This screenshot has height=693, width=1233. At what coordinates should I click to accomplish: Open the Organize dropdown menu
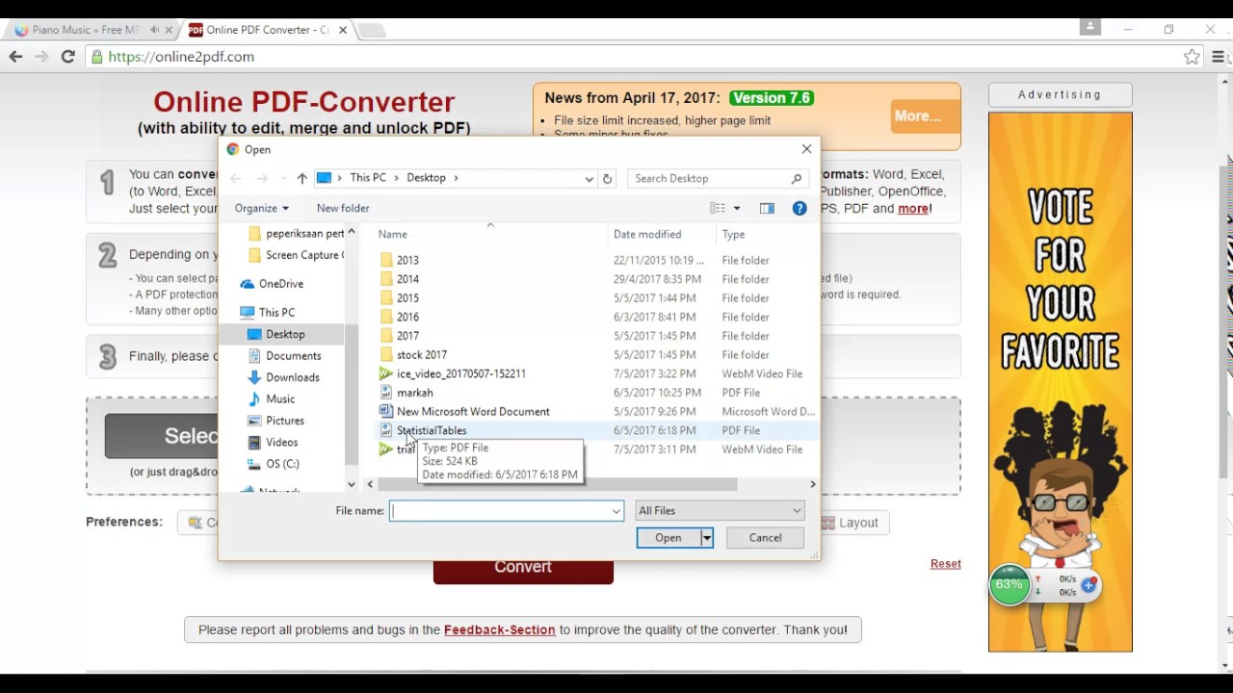click(x=261, y=208)
